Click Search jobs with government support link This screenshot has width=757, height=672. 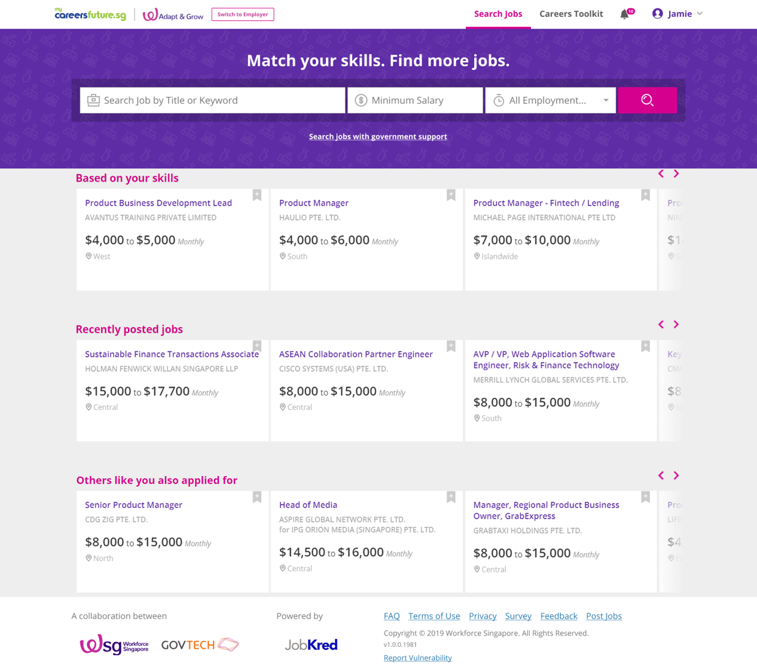[378, 137]
